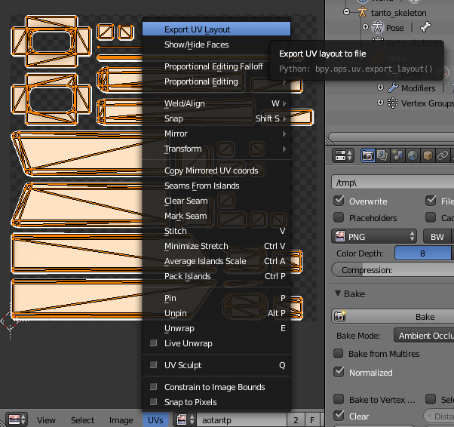454x427 pixels.
Task: Click the Pose figure icon
Action: click(x=378, y=27)
